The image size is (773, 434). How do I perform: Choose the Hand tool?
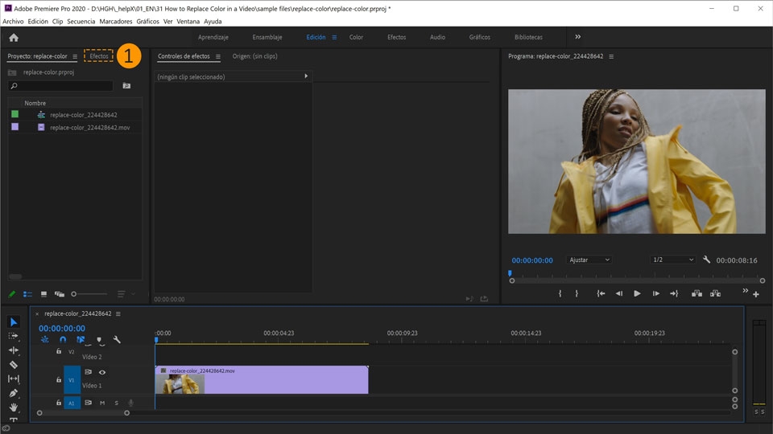[14, 407]
